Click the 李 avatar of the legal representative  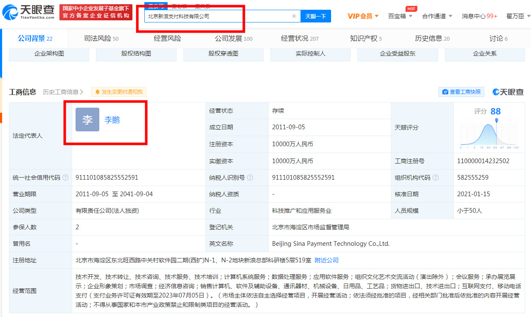[x=87, y=120]
